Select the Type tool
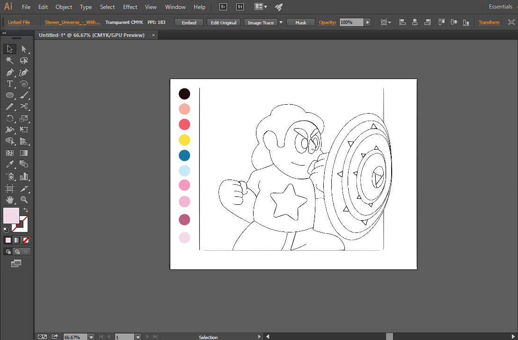 9,84
